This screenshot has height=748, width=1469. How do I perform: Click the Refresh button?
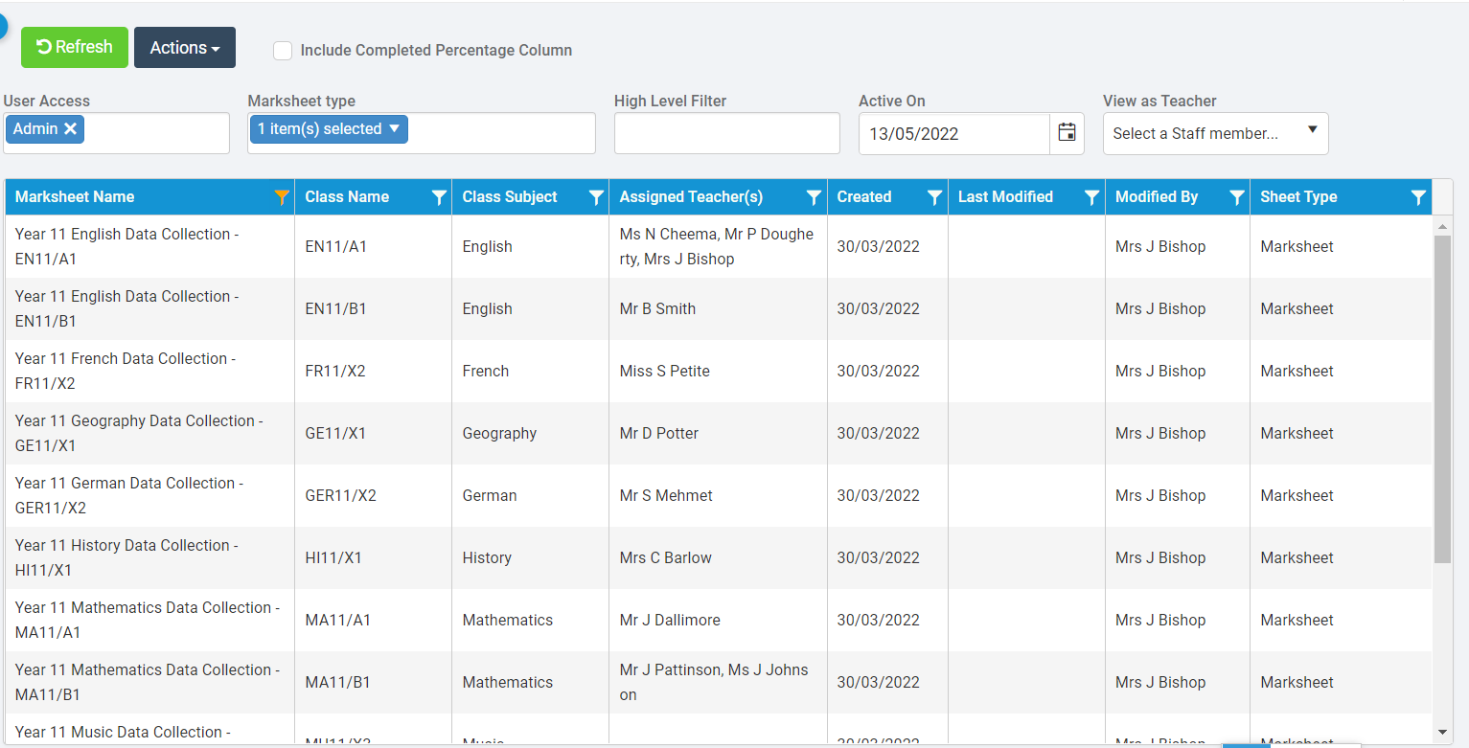click(74, 47)
